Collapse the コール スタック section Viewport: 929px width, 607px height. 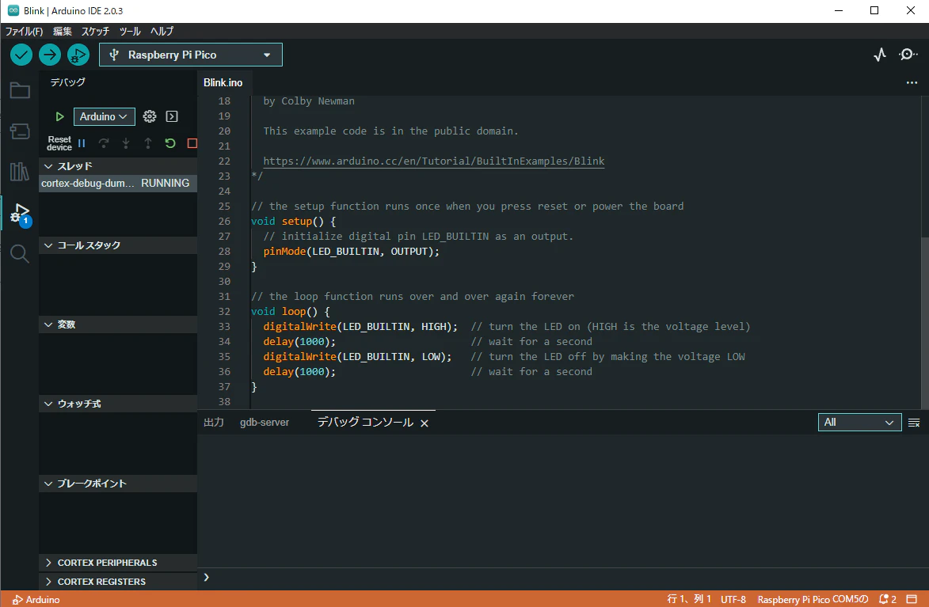coord(118,245)
